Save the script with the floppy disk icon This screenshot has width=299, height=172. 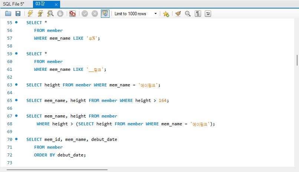pos(18,13)
